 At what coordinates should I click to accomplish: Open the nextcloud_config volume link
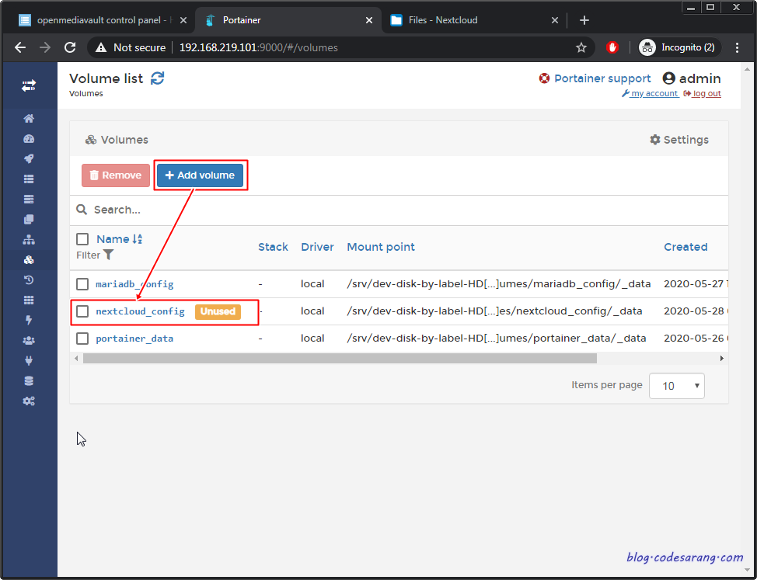coord(140,311)
